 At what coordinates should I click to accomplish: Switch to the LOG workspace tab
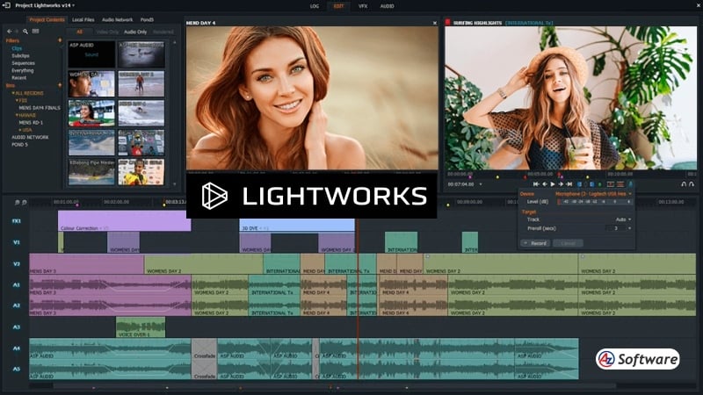315,6
